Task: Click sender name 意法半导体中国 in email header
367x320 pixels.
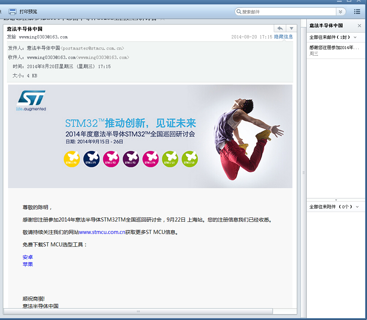Action: click(x=43, y=48)
